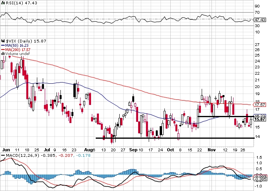Click the Oct label on date axis
The height and width of the screenshot is (191, 268).
[170, 150]
